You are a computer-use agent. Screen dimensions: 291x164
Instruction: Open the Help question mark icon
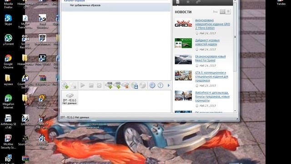point(161,85)
